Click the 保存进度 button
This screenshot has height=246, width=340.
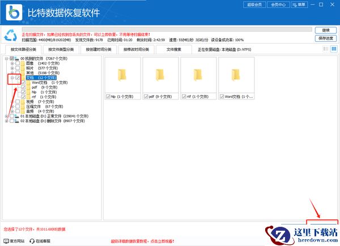[x=326, y=38]
